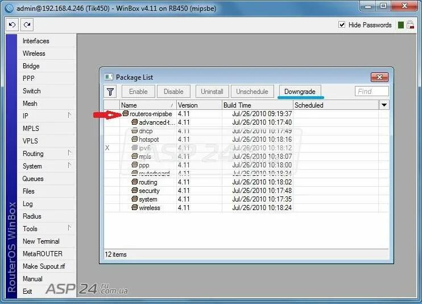Open the VPLS menu
The image size is (422, 304).
point(30,141)
